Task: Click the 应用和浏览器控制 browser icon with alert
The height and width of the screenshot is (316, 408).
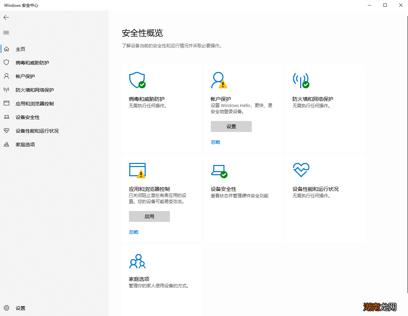Action: click(x=137, y=170)
